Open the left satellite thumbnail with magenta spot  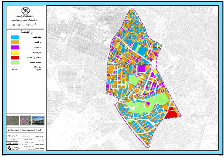[x=12, y=120]
